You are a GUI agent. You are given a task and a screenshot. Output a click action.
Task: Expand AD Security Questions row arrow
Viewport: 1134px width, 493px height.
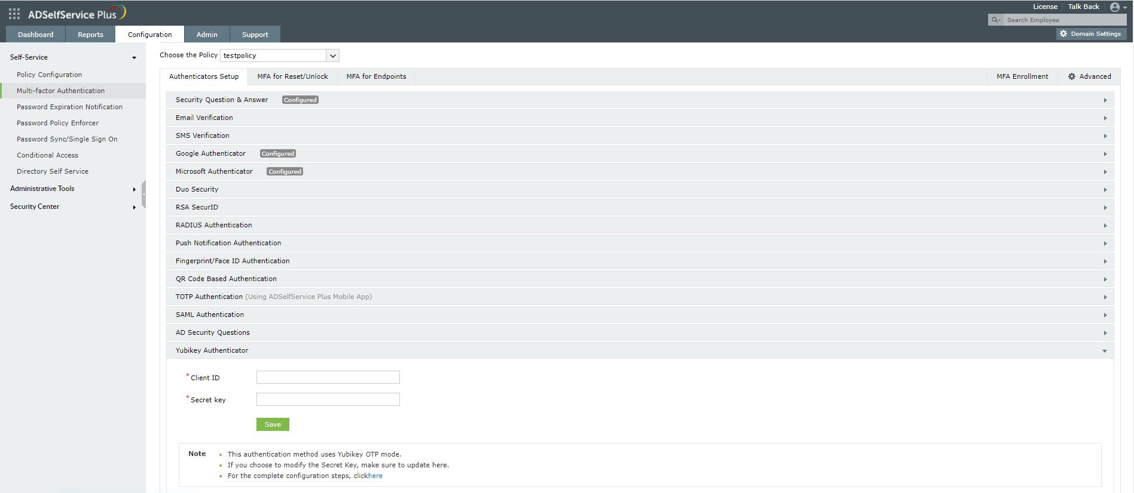1105,333
